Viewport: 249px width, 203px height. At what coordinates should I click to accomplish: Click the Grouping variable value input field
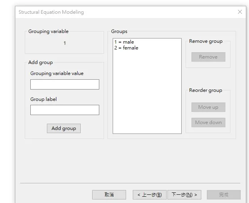65,84
